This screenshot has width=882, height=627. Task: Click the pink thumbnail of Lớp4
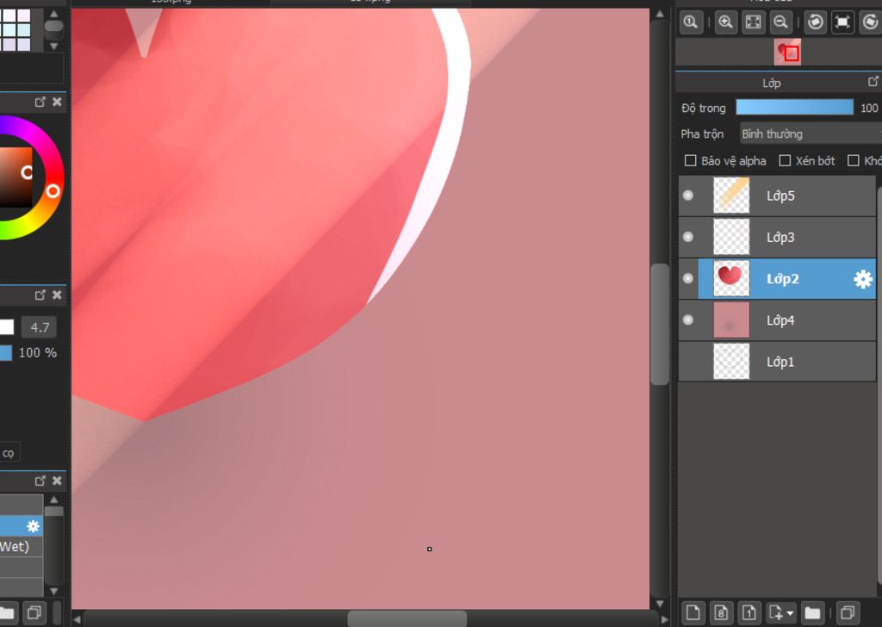pos(731,320)
